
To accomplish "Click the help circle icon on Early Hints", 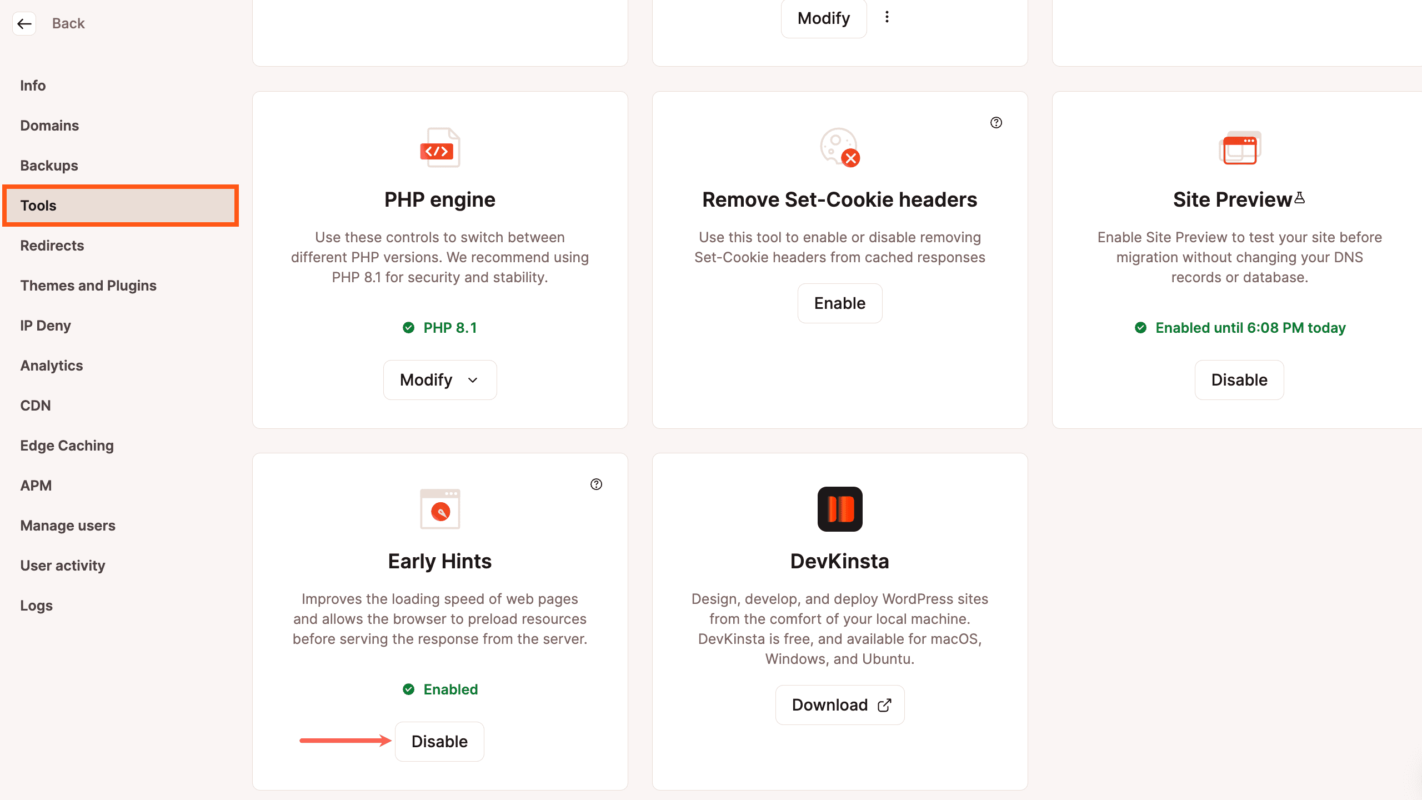I will point(597,484).
